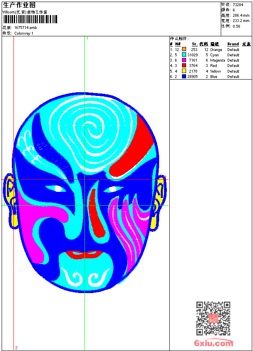Click the 'Brand' column header
253x351 pixels.
point(233,44)
